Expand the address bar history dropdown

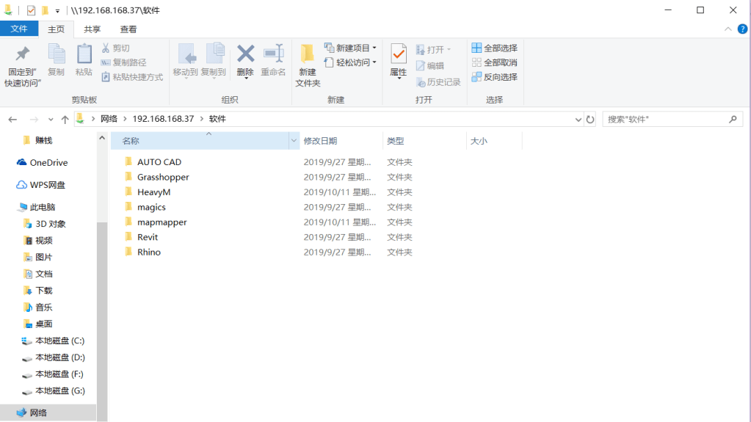coord(577,119)
